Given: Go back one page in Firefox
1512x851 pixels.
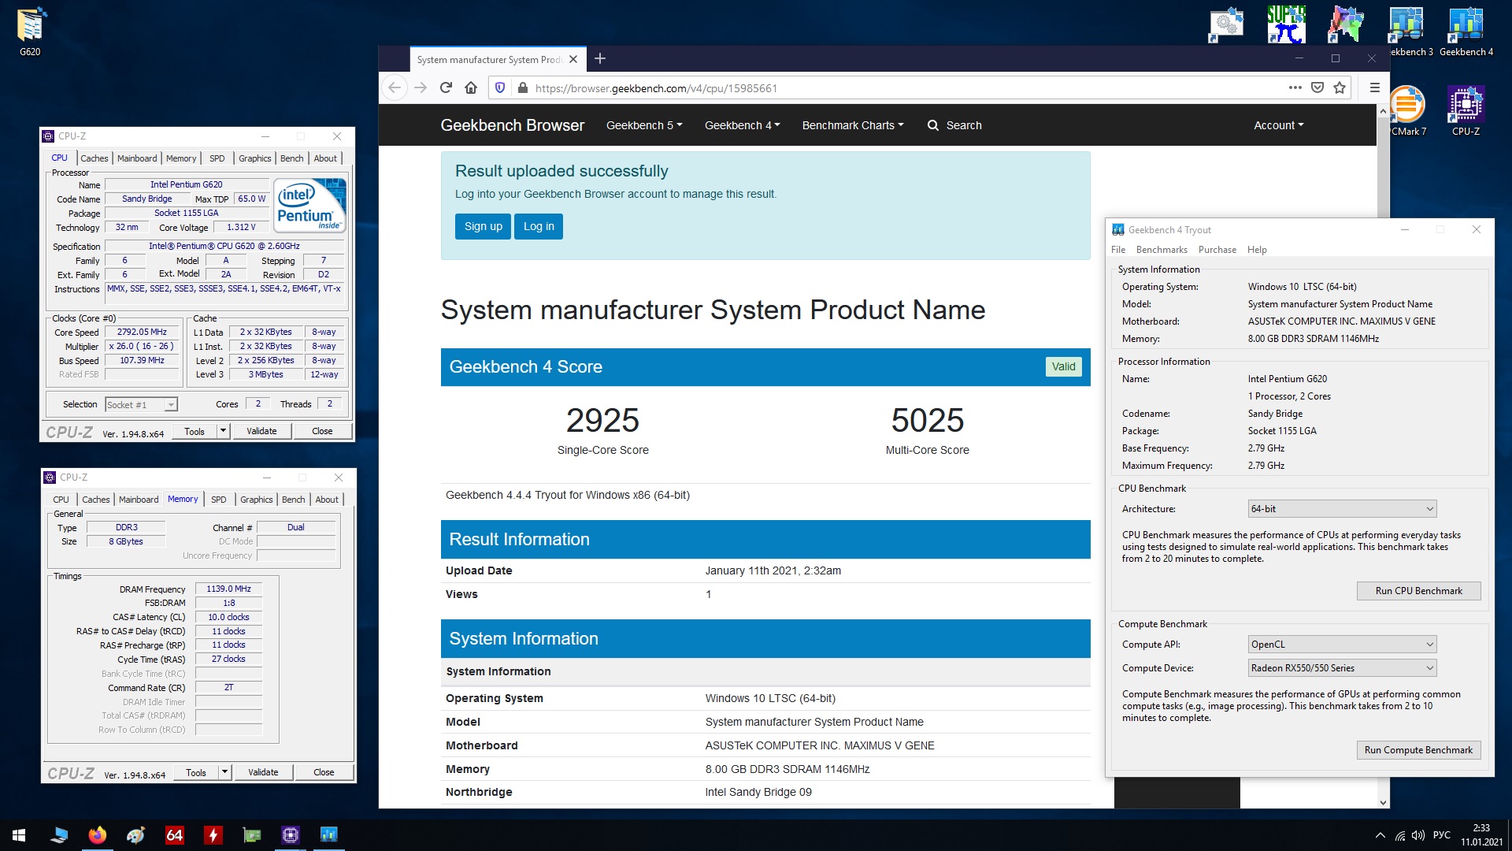Looking at the screenshot, I should [395, 88].
